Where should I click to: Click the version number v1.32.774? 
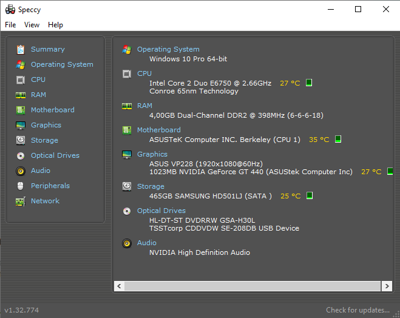tap(22, 310)
